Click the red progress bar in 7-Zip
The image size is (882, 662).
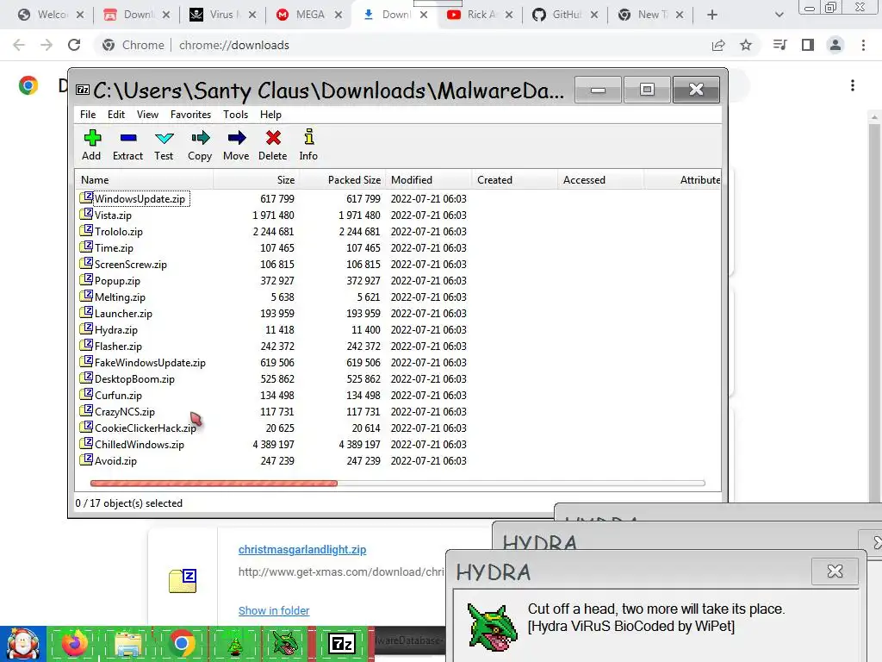[214, 483]
